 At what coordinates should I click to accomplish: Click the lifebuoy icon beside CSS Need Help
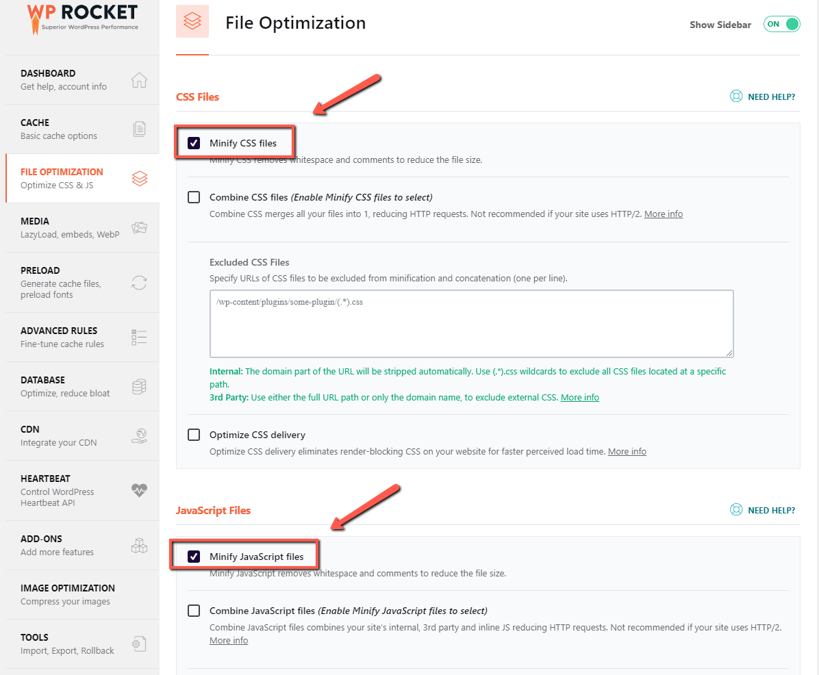[736, 97]
